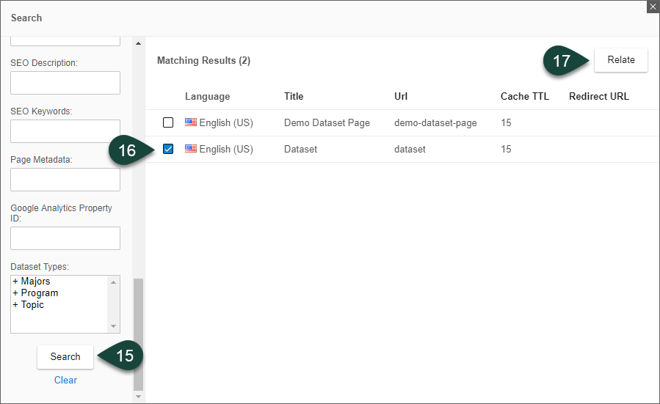
Task: Expand the Majors dataset type
Action: tap(15, 282)
